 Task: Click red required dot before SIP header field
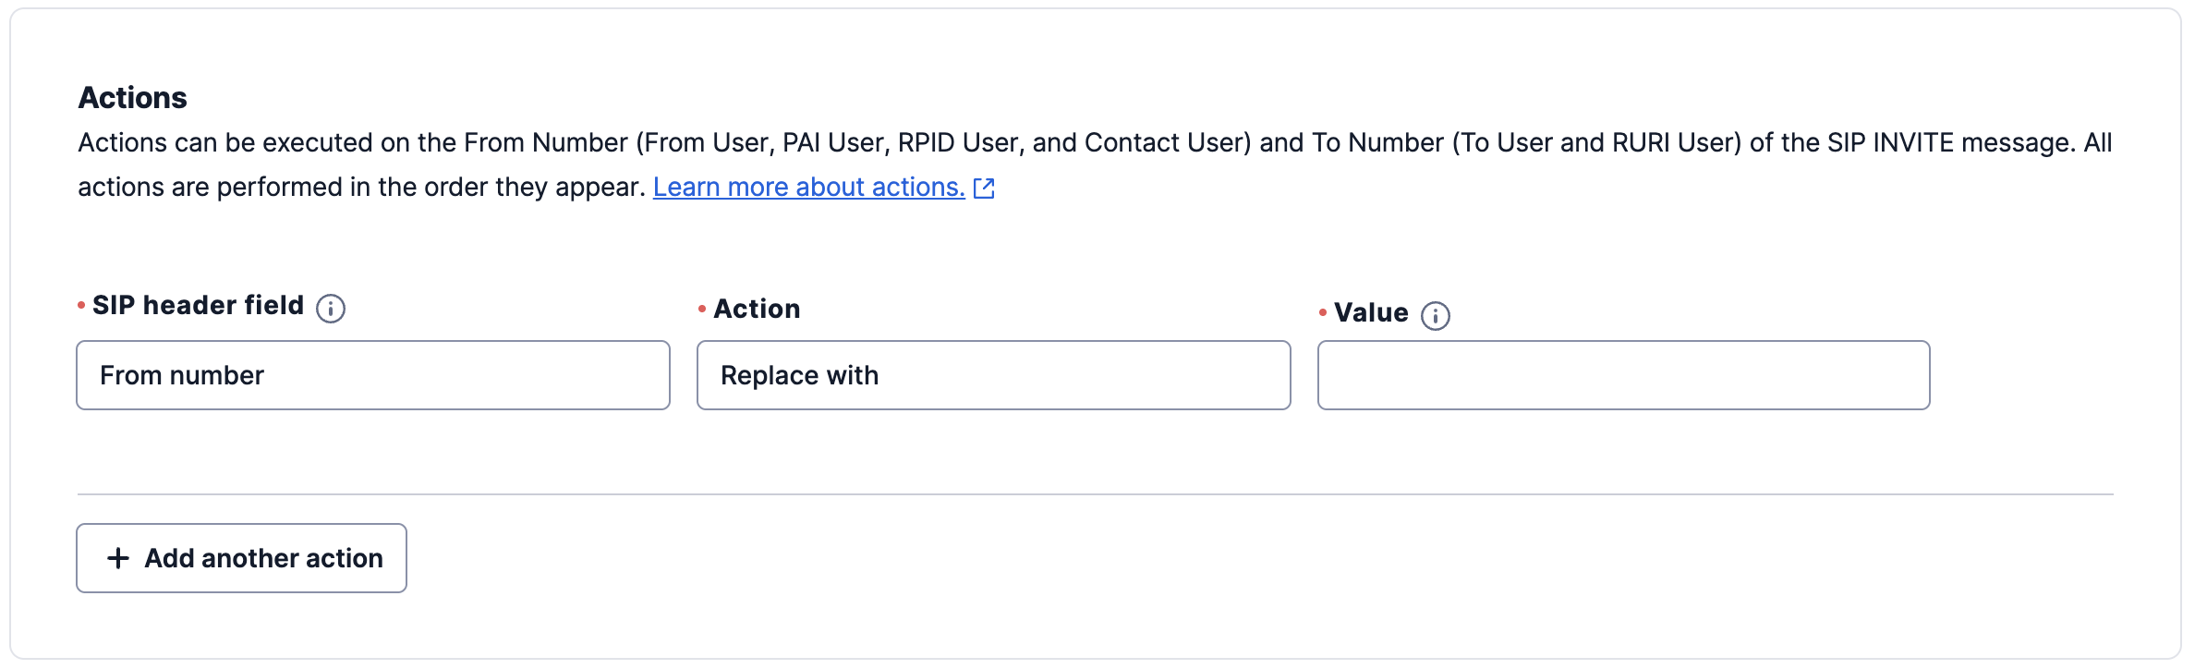(x=81, y=305)
